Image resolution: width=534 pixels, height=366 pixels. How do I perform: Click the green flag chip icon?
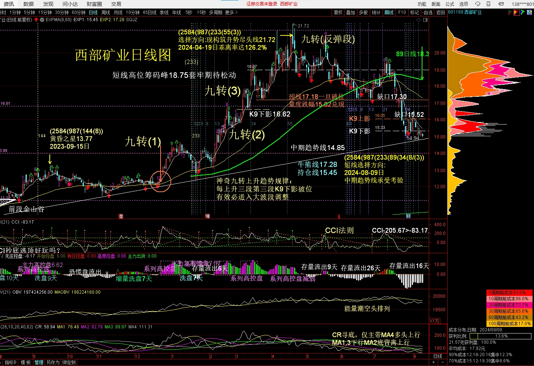click(x=522, y=12)
